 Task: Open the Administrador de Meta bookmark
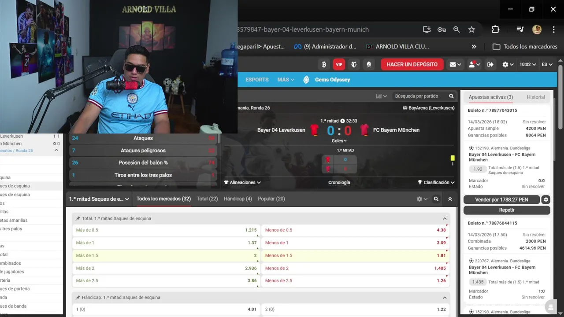[325, 47]
